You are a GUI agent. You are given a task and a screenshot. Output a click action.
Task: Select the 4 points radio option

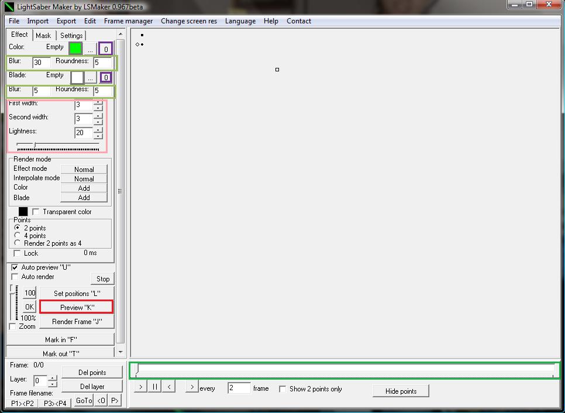tap(17, 235)
